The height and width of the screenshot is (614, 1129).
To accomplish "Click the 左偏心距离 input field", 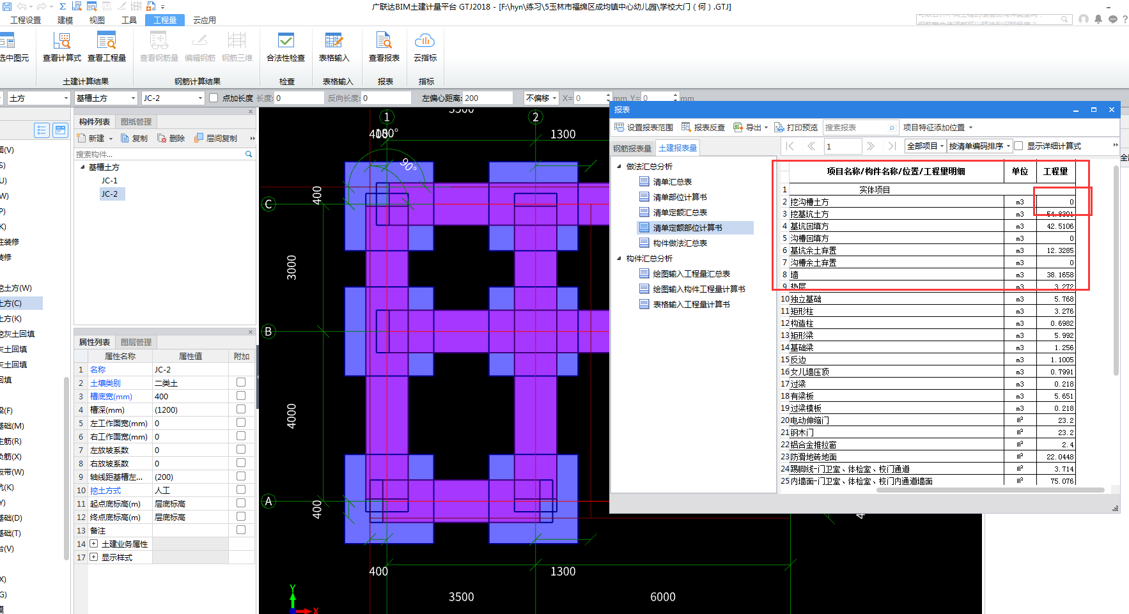I will (x=488, y=98).
